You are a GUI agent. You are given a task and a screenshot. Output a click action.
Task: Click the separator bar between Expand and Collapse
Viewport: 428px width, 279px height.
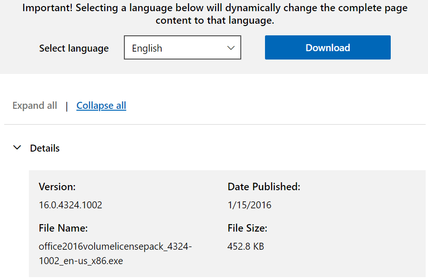click(x=67, y=106)
